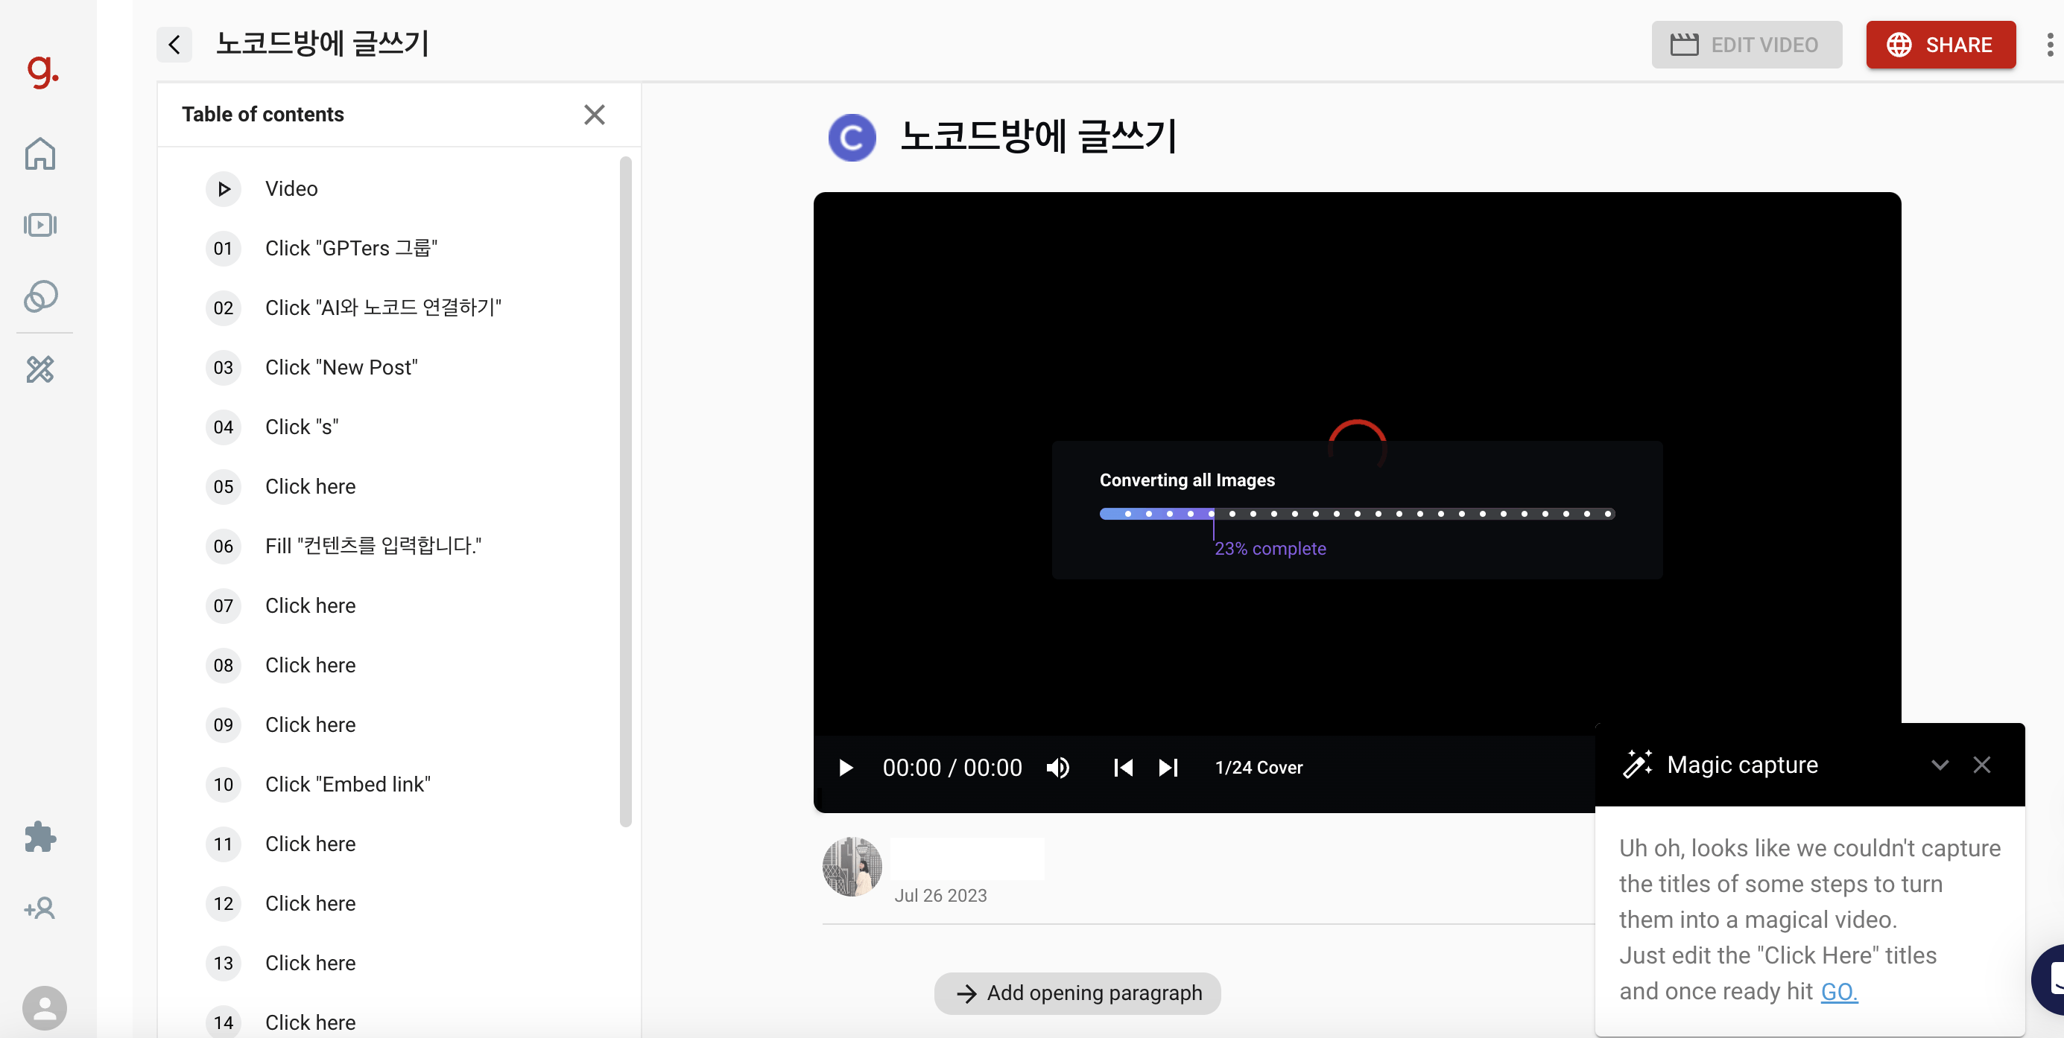Screen dimensions: 2064x1038
Task: Skip to next step in video
Action: [x=1168, y=767]
